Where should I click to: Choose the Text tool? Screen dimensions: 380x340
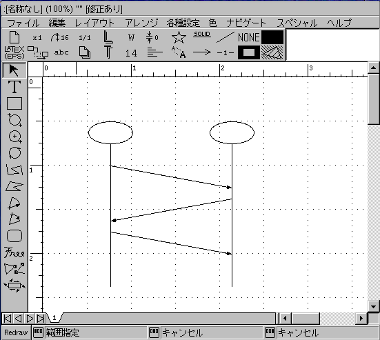point(14,87)
